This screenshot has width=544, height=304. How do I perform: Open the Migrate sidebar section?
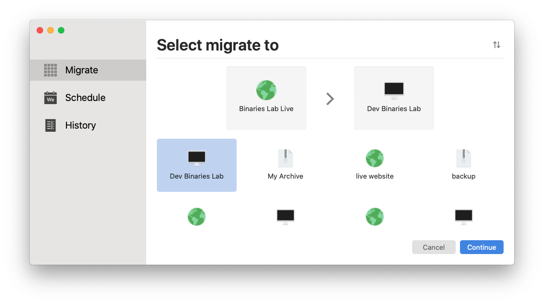88,70
